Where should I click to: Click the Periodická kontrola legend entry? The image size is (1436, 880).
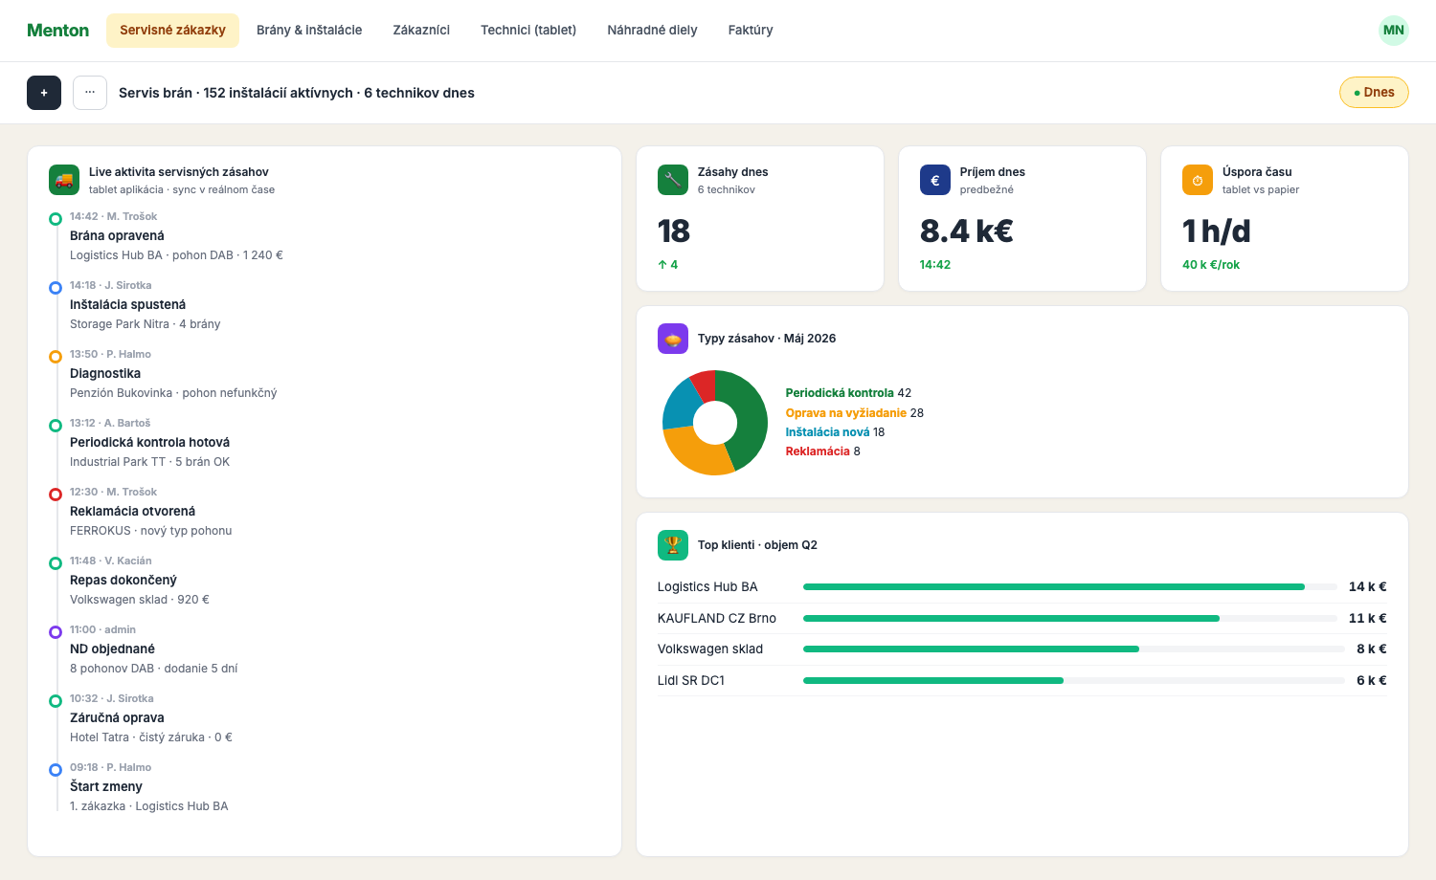pos(848,393)
